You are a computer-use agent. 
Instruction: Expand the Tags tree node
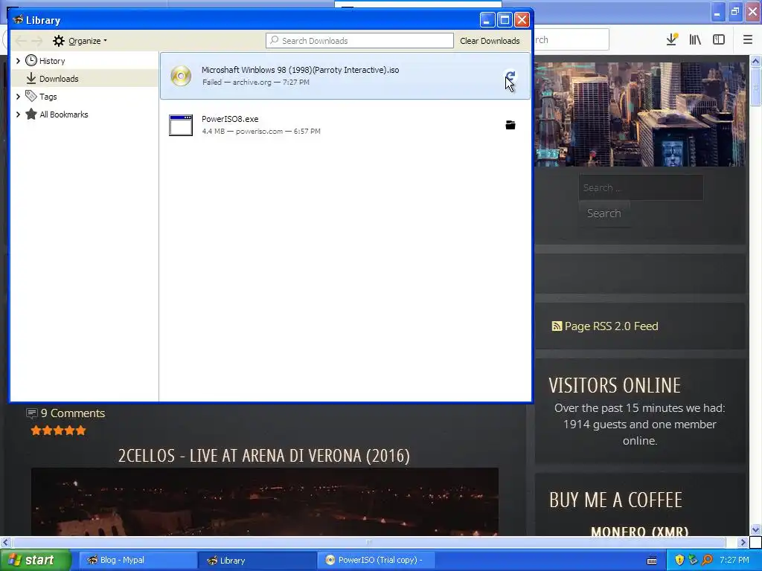pyautogui.click(x=18, y=96)
